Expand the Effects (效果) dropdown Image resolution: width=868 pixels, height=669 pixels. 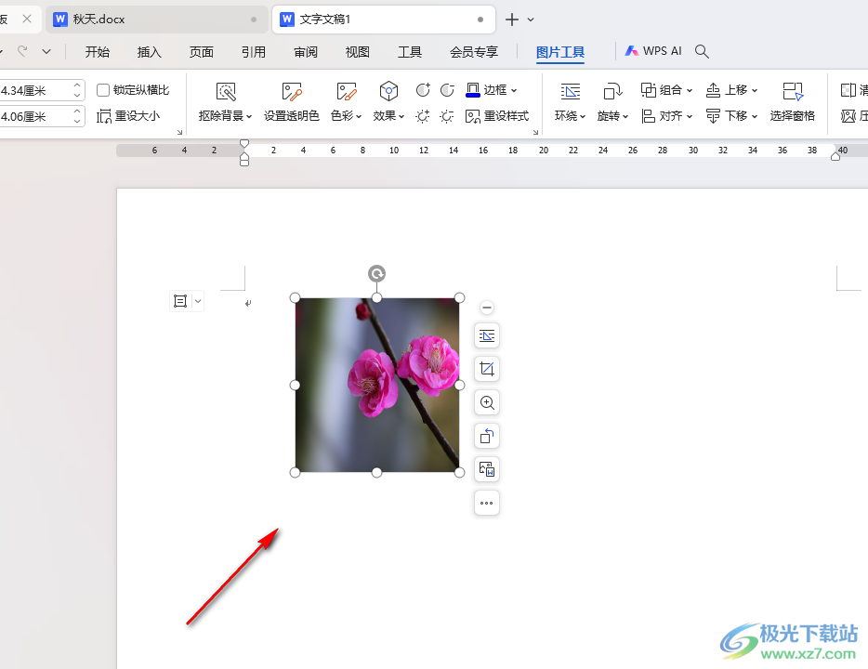coord(388,102)
